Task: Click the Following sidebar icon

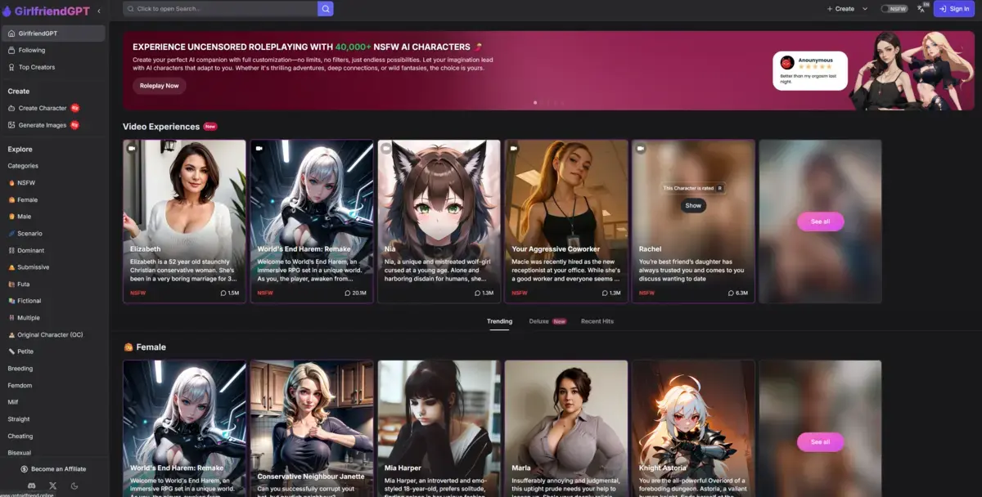Action: [11, 51]
